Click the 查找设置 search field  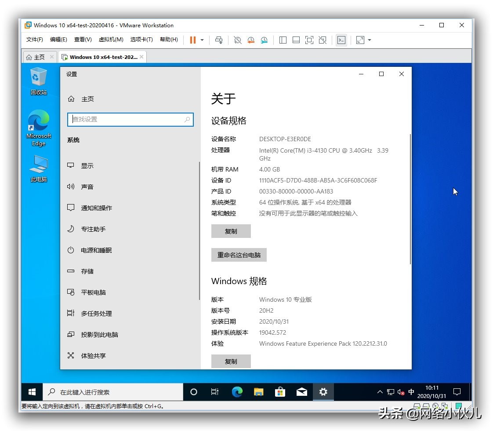coord(130,119)
